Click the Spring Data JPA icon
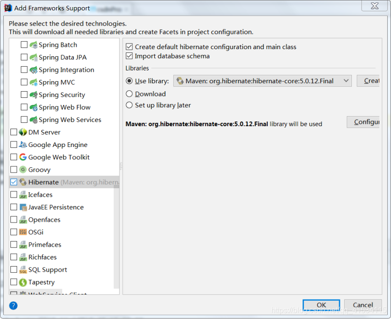This screenshot has width=391, height=319. tap(34, 57)
